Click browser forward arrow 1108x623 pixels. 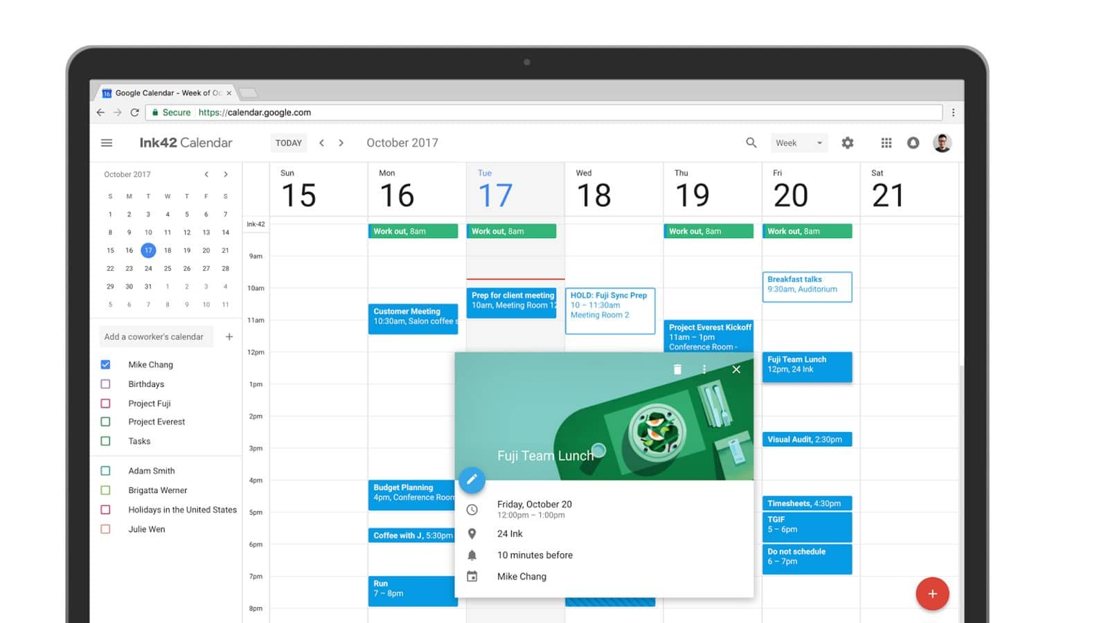click(118, 112)
